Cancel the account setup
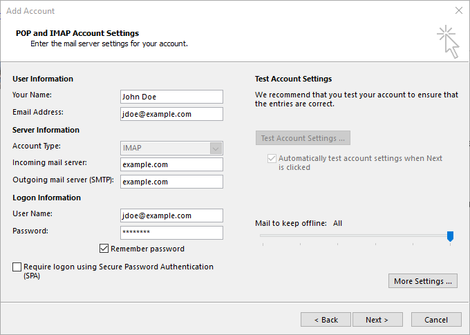The image size is (470, 335). [436, 320]
